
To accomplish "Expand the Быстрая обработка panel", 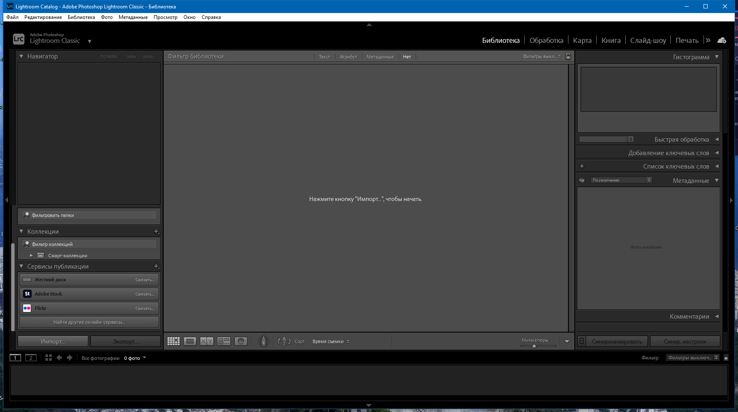I will [717, 139].
